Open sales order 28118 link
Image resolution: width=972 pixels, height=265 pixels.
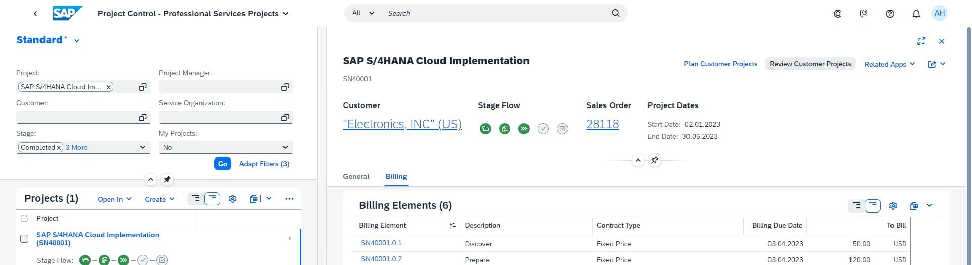602,124
